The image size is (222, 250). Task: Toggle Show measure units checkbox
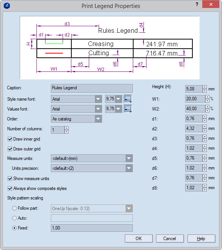(10, 179)
